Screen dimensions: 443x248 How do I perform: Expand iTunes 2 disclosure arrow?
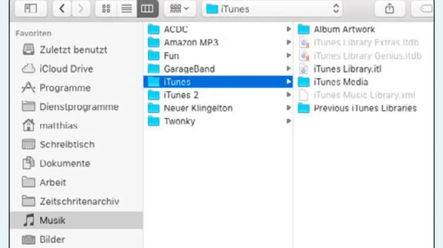[288, 95]
